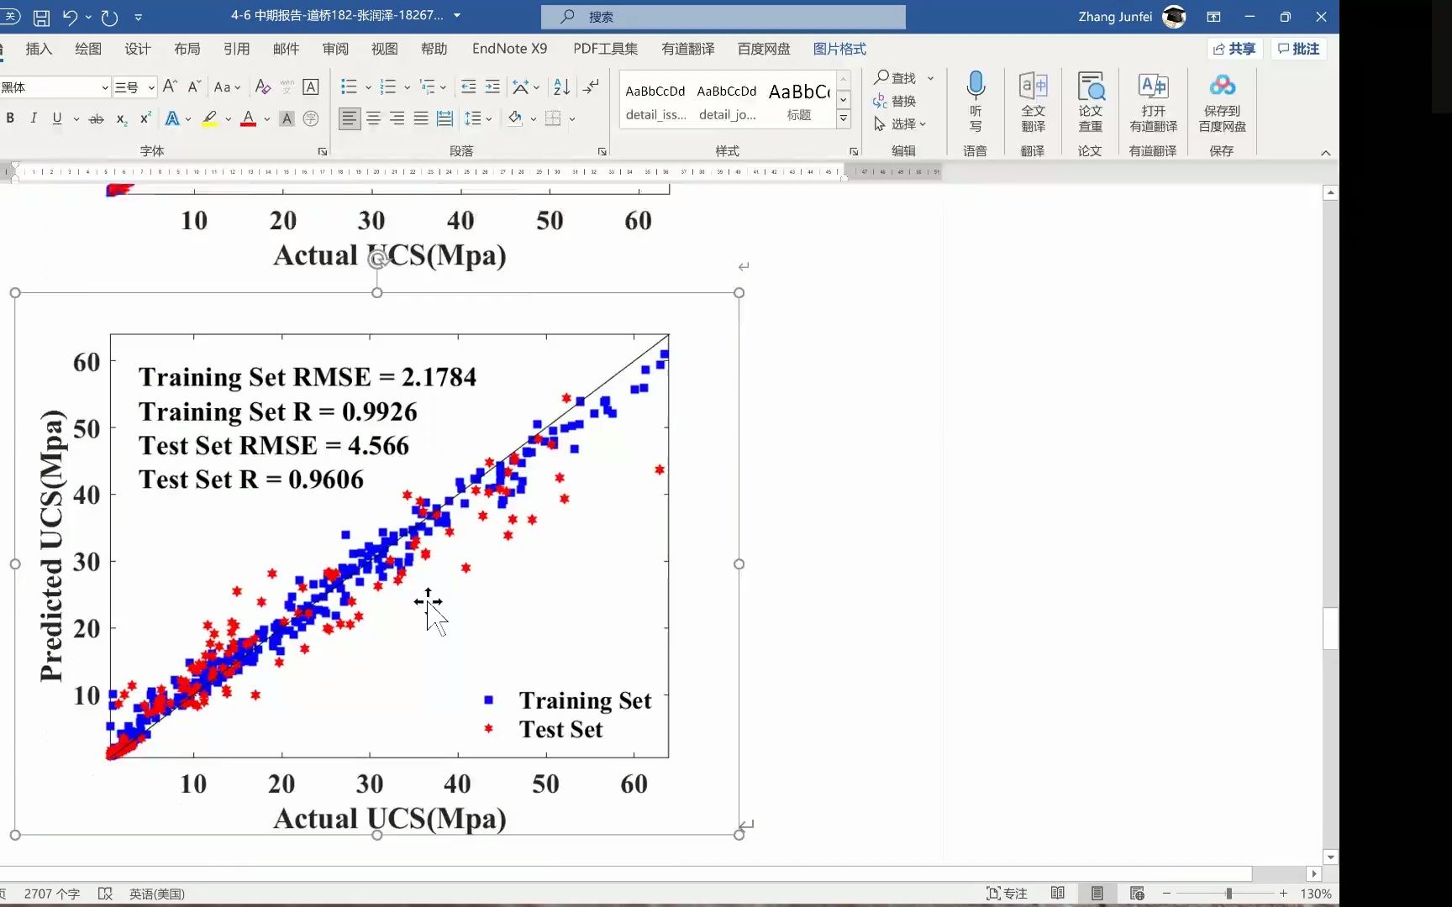Toggle Bold formatting
Viewport: 1452px width, 907px height.
click(x=10, y=118)
